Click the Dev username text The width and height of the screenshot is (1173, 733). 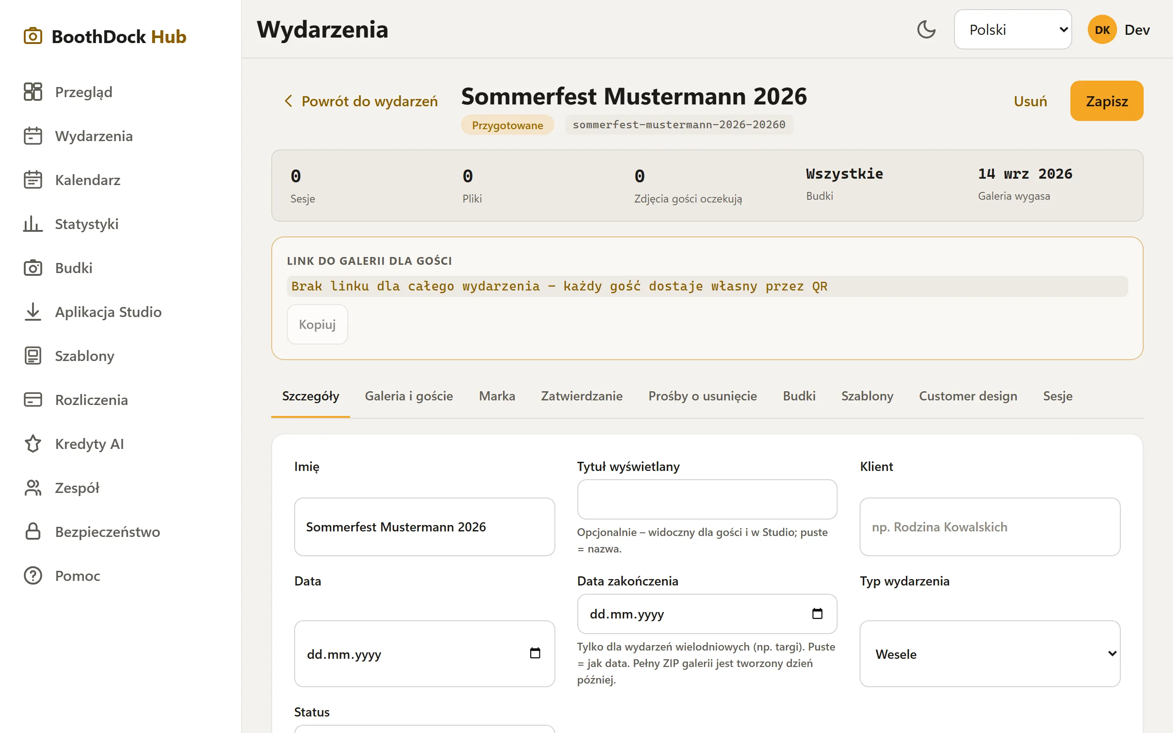1137,30
